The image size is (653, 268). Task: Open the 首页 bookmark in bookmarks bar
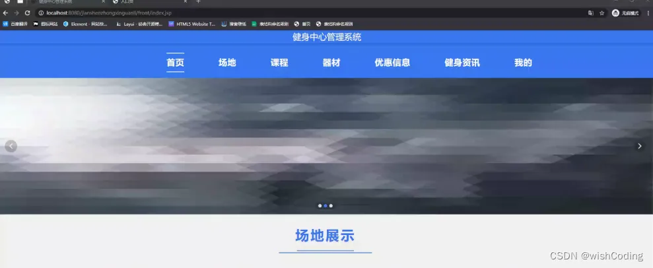[302, 24]
